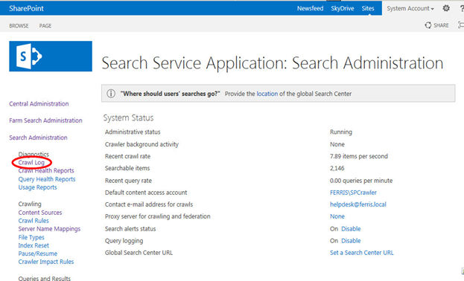Open SkyDrive in the top bar
Image resolution: width=464 pixels, height=281 pixels.
343,9
